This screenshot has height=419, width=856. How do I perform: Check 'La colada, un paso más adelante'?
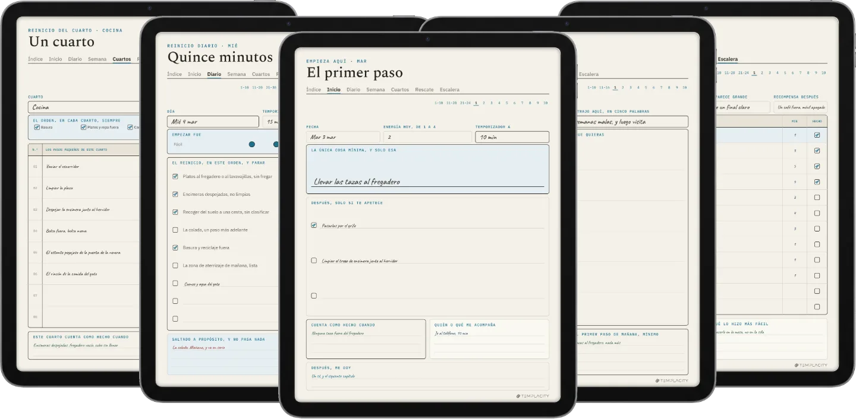pyautogui.click(x=175, y=230)
